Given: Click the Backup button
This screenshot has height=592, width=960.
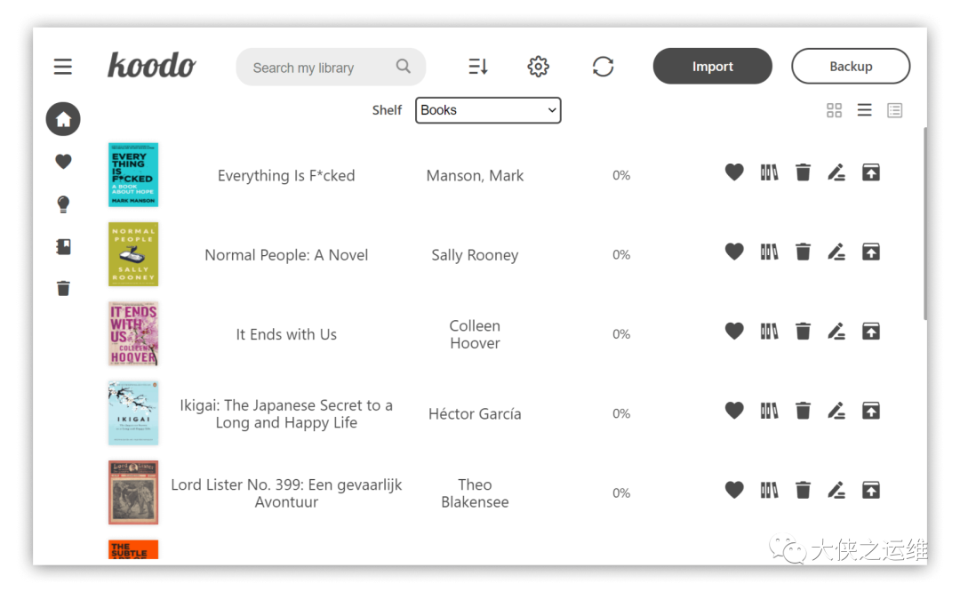Looking at the screenshot, I should coord(851,66).
